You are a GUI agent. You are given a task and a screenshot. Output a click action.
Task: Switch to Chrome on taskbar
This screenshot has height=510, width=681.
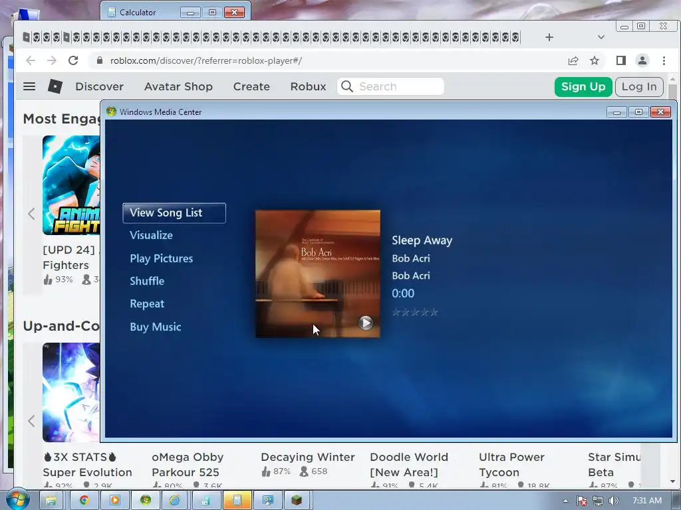[84, 501]
